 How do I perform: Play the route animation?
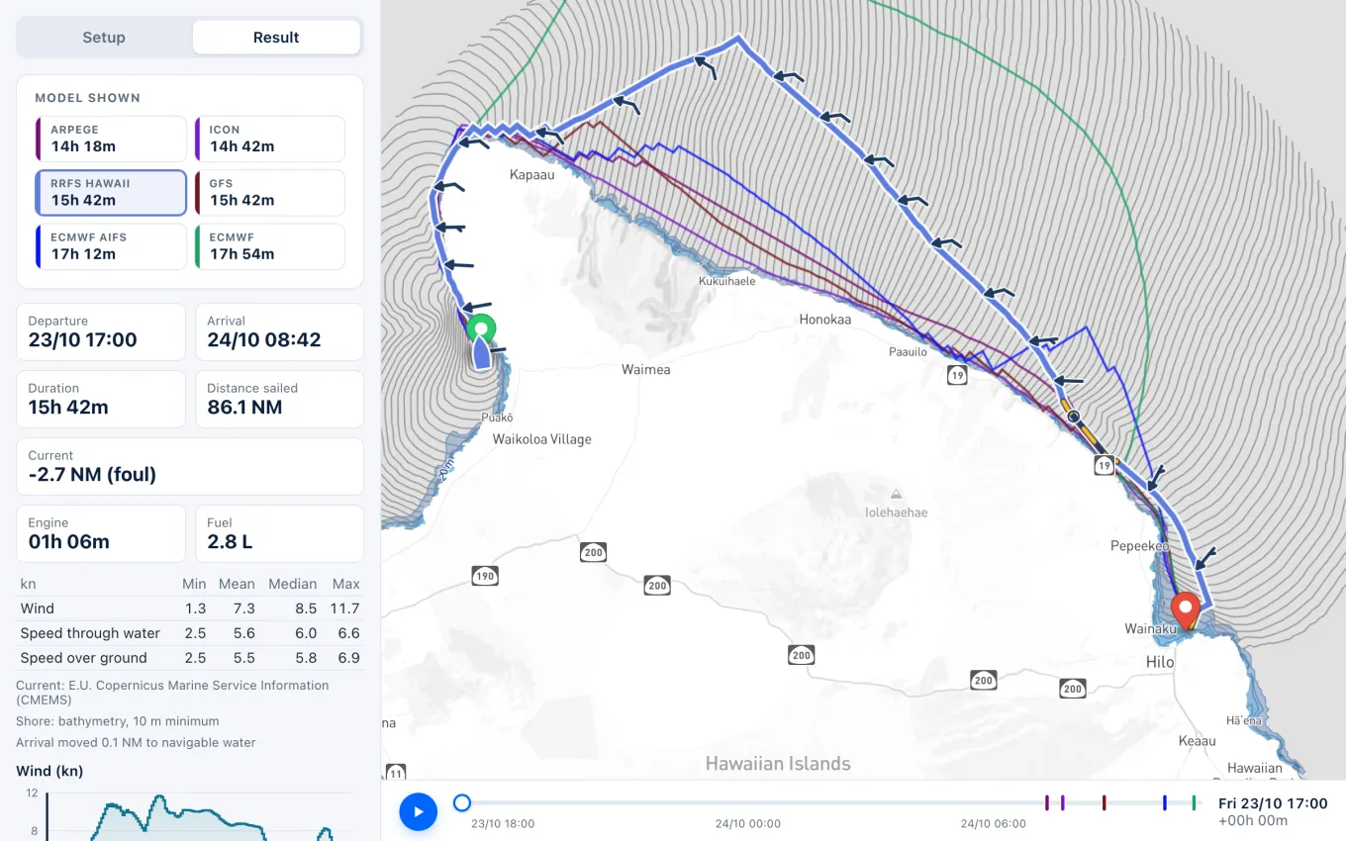point(419,811)
